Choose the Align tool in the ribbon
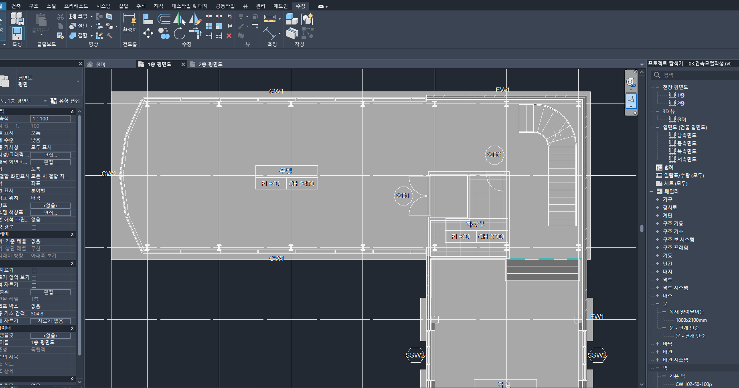The height and width of the screenshot is (388, 739). (148, 18)
